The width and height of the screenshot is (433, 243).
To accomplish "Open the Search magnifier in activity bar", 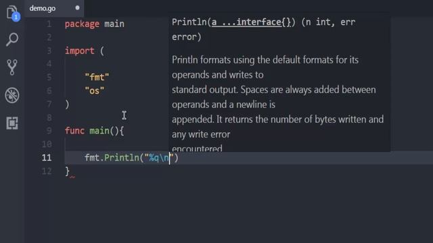I will pos(12,39).
